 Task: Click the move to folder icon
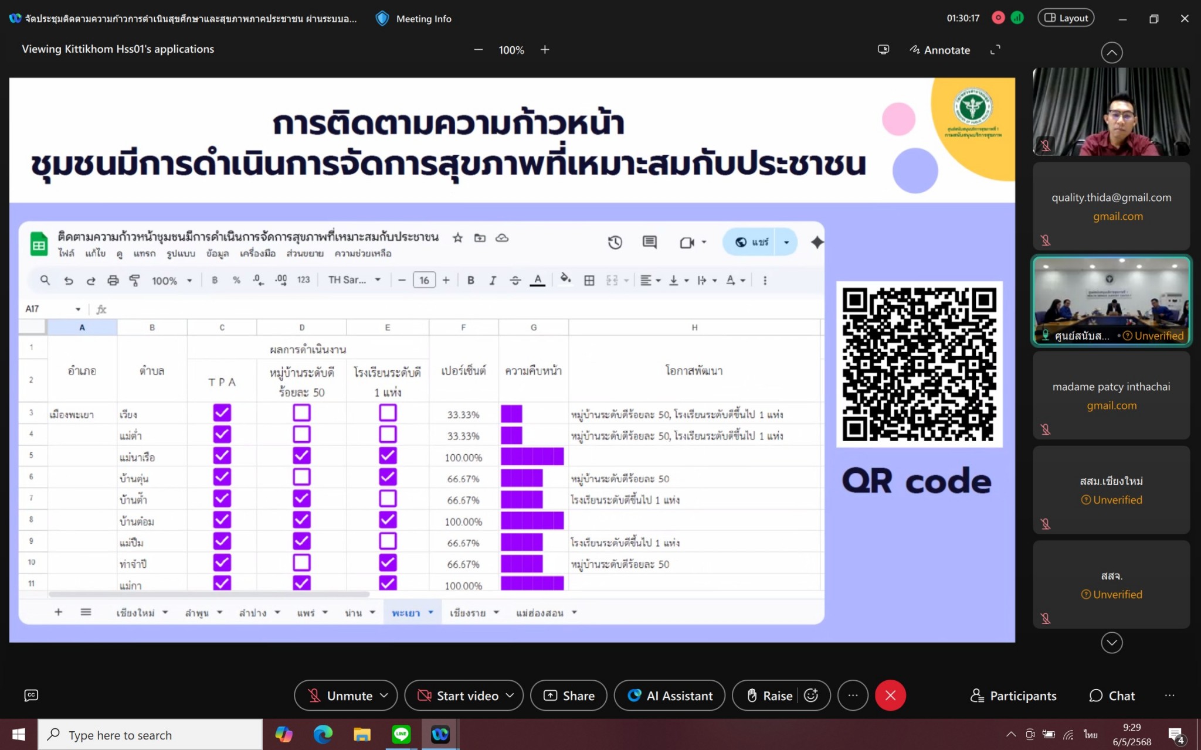480,238
